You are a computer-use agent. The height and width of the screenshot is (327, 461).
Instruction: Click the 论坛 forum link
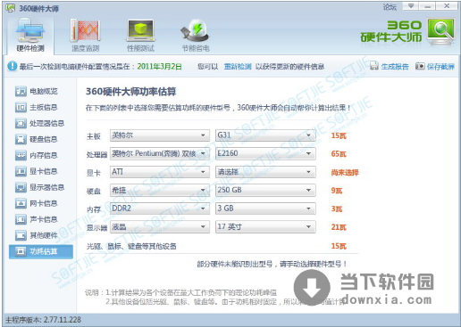(390, 7)
